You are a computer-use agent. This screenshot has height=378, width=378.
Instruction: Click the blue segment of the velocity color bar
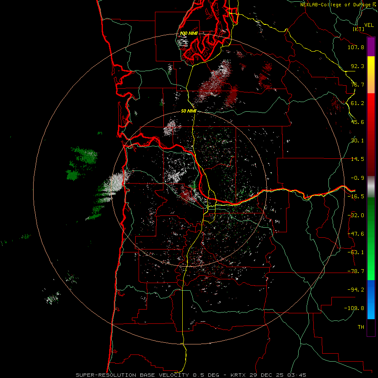click(371, 299)
